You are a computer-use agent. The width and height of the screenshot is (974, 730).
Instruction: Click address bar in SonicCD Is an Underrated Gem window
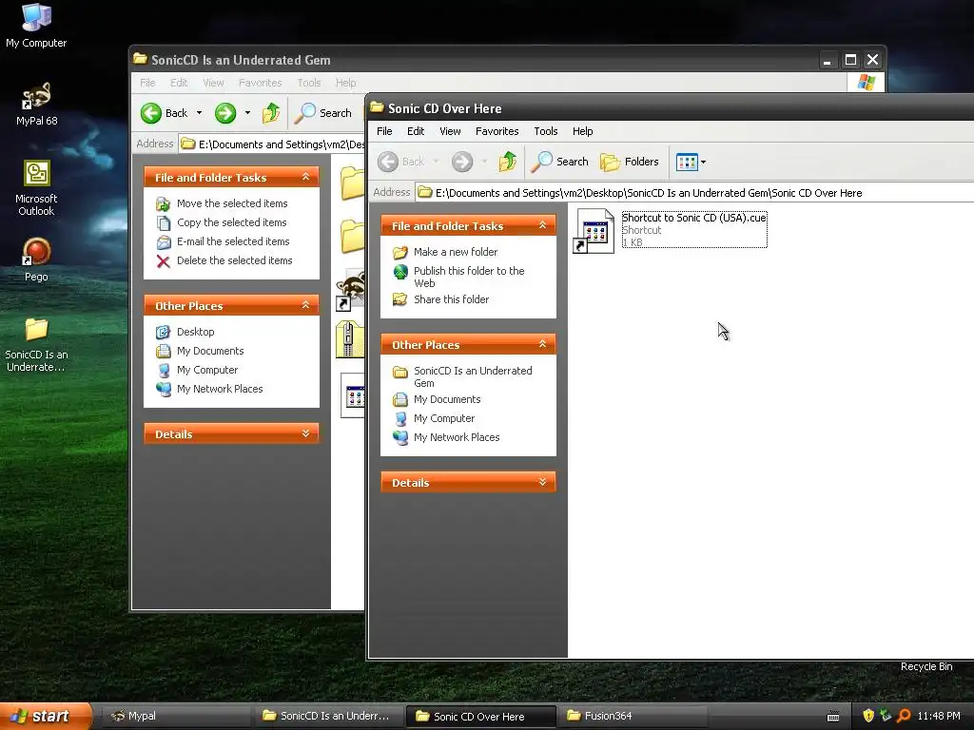click(x=272, y=144)
